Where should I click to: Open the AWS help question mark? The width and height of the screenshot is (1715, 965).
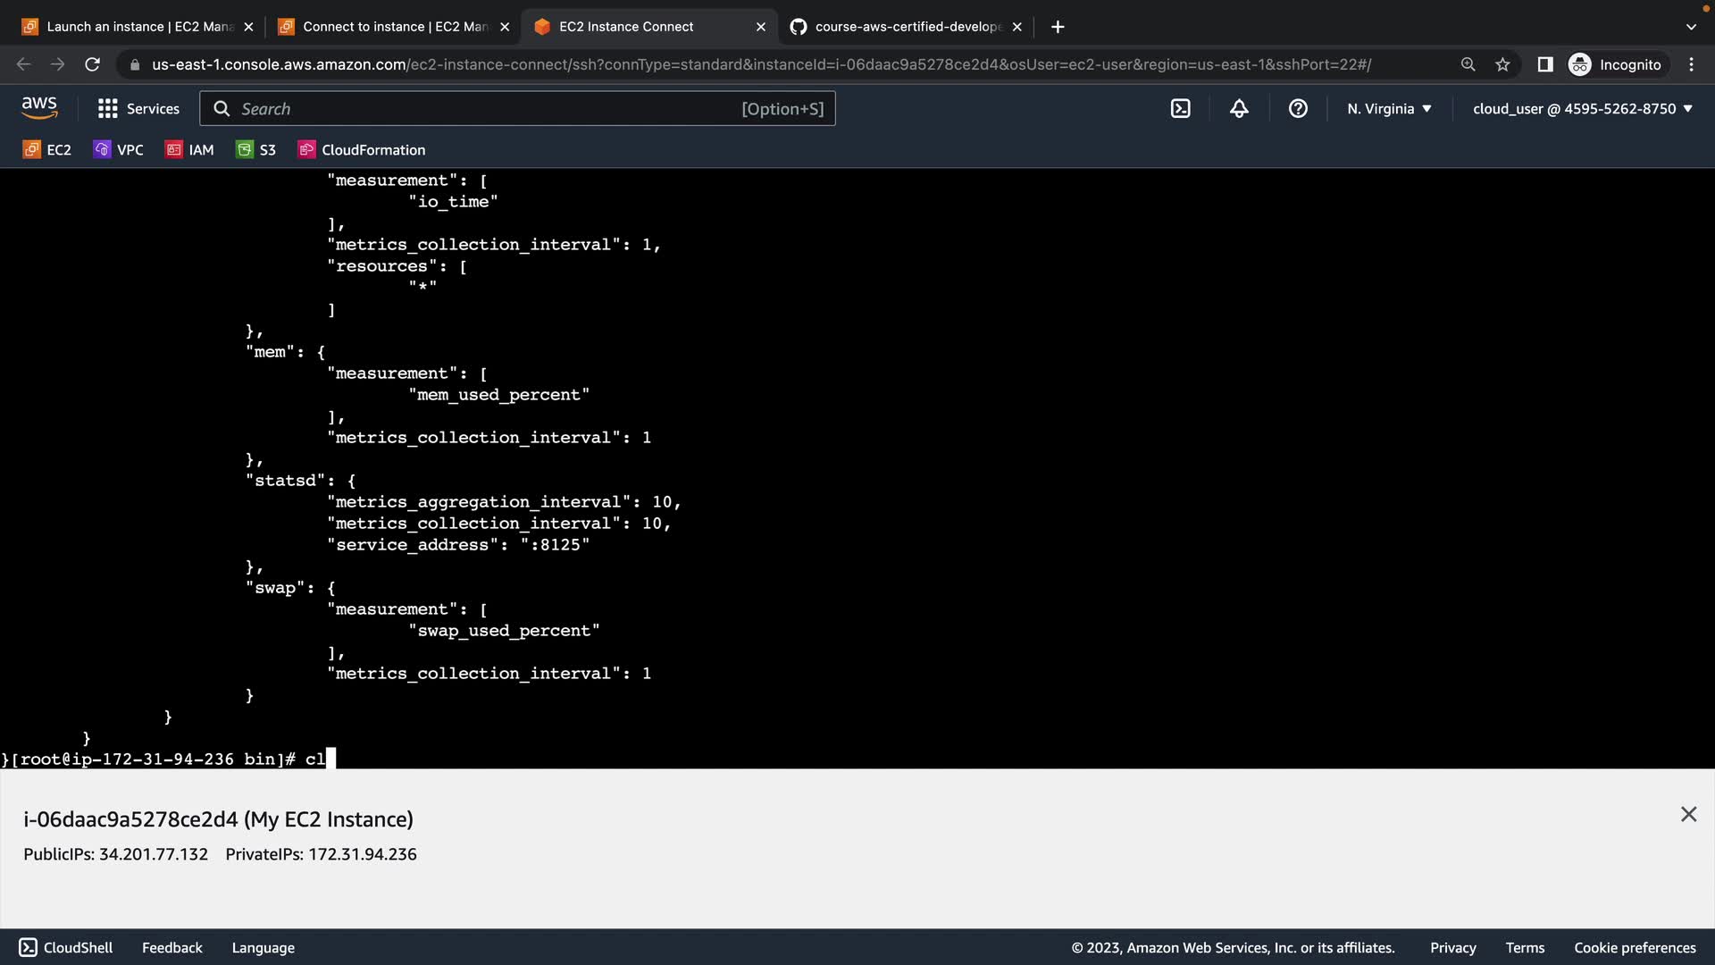tap(1298, 109)
